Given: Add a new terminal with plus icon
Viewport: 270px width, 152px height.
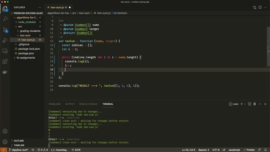Looking at the screenshot, I should [241, 104].
